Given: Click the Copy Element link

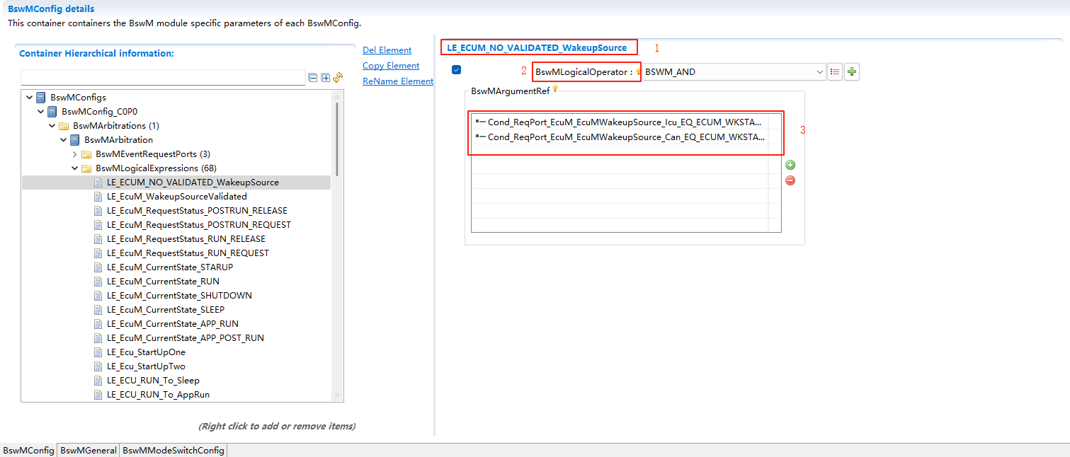Looking at the screenshot, I should [x=390, y=65].
